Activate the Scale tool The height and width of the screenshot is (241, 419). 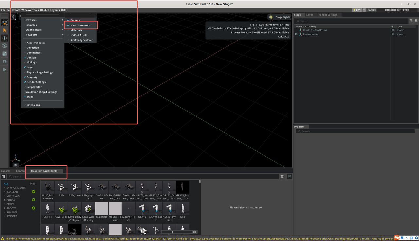5,54
